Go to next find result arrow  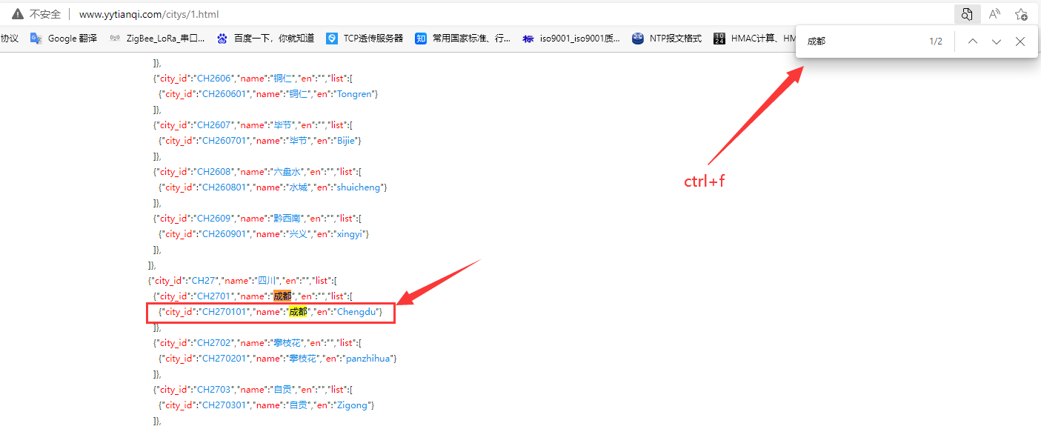(x=997, y=41)
